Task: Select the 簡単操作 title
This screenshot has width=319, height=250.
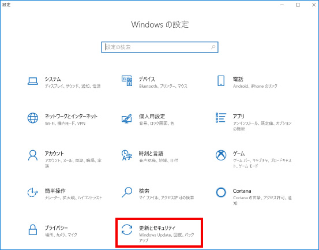Action: point(55,191)
